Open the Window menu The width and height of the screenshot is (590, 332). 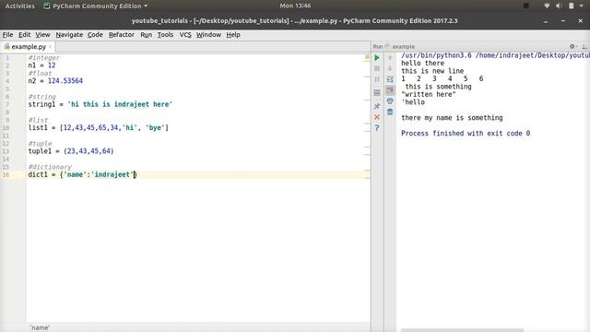[208, 35]
